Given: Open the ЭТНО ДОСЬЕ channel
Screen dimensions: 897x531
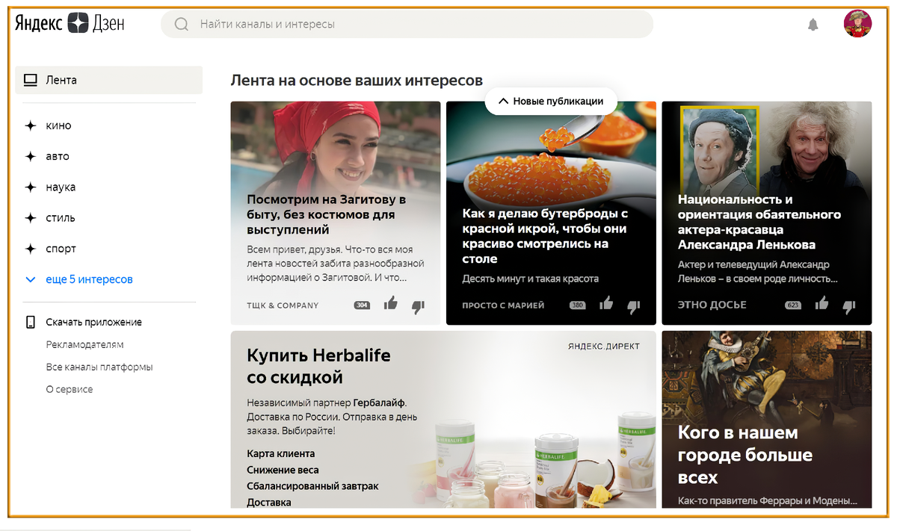Looking at the screenshot, I should (712, 305).
